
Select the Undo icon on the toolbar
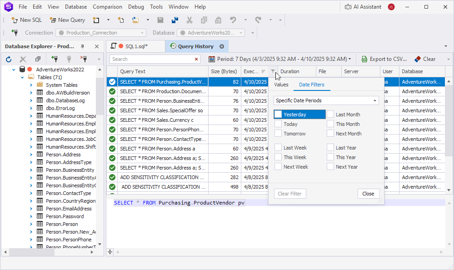(232, 20)
